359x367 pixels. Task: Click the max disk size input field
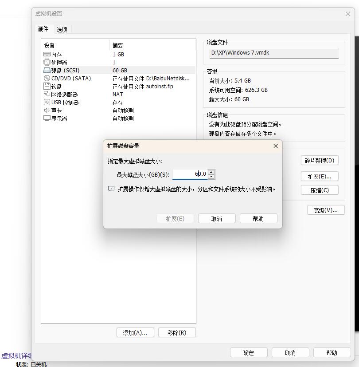point(190,174)
